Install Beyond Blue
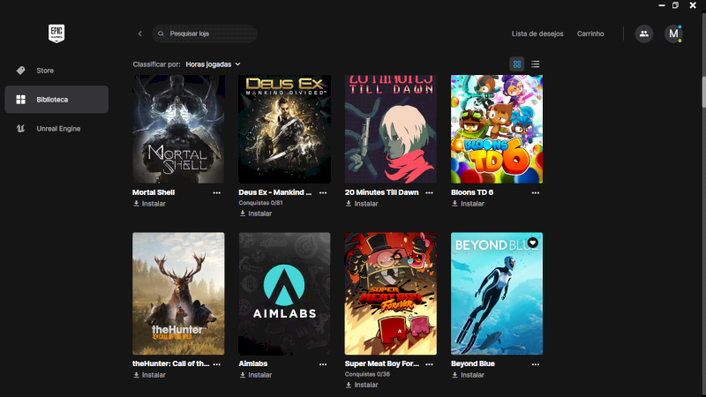Image resolution: width=706 pixels, height=397 pixels. click(469, 375)
